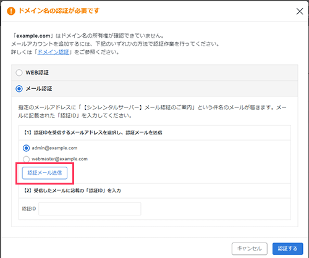This screenshot has height=258, width=309.
Task: Click the メール認証のご案内 description paragraph
Action: click(152, 112)
